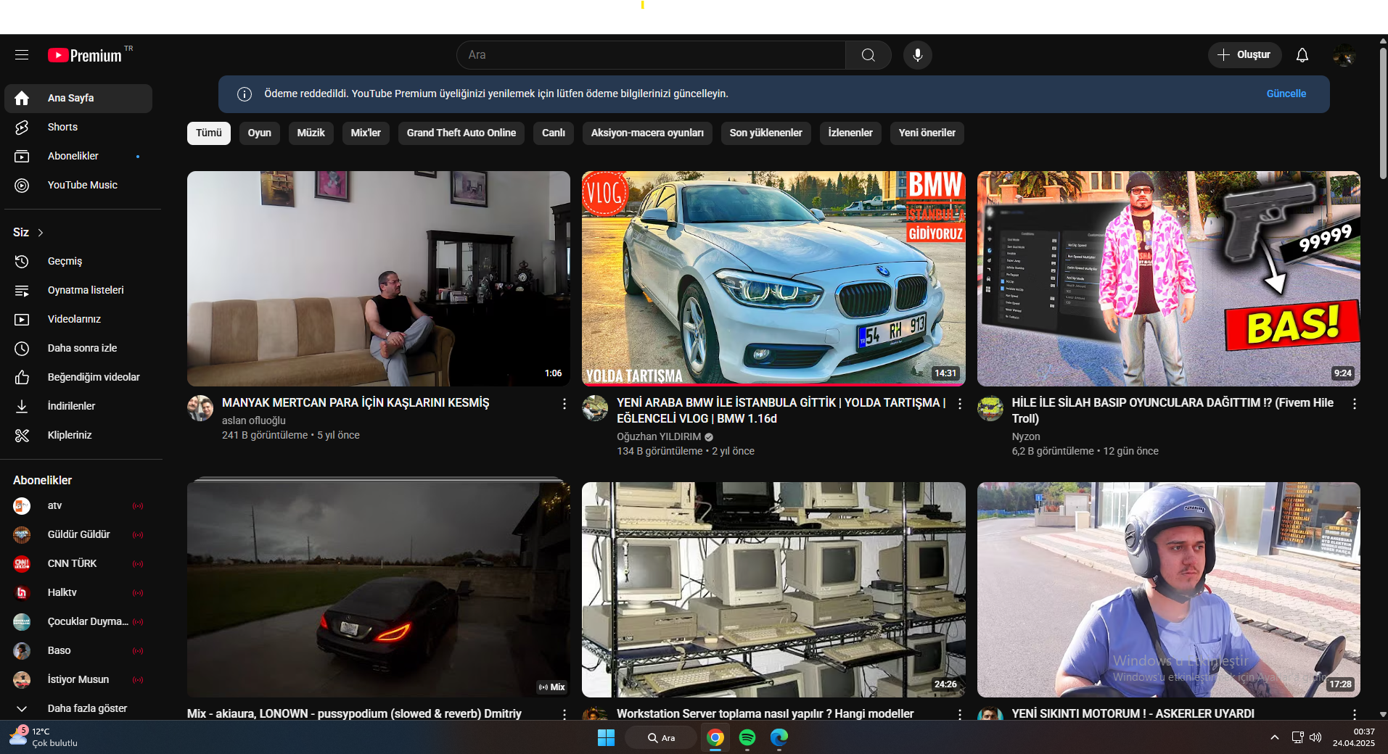Open Shorts from the sidebar
The width and height of the screenshot is (1388, 754).
tap(78, 127)
